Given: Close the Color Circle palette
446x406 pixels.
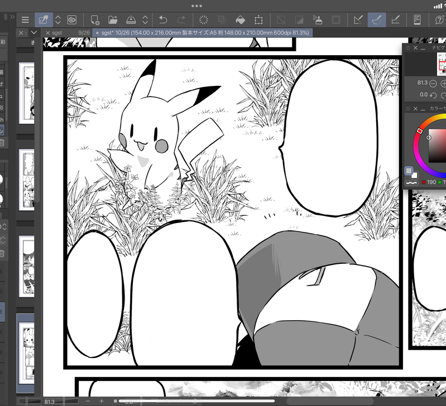Looking at the screenshot, I should click(x=415, y=109).
